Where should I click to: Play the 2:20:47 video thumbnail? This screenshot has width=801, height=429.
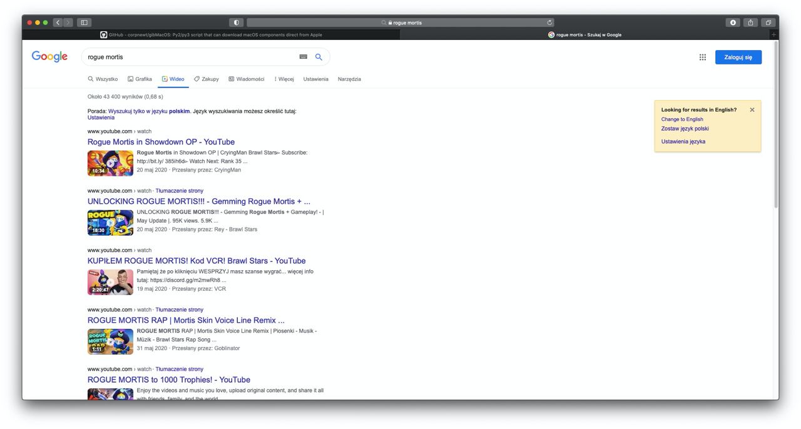click(x=110, y=282)
